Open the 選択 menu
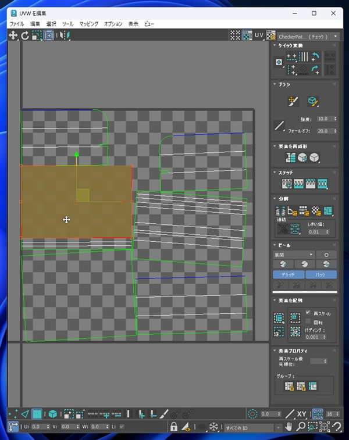 pyautogui.click(x=51, y=24)
